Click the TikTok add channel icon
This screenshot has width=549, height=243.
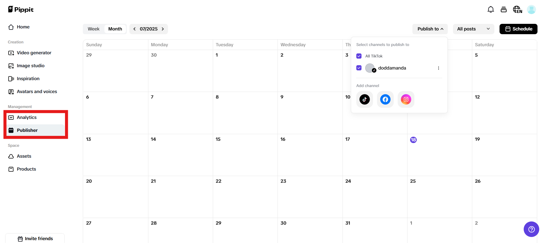point(365,99)
